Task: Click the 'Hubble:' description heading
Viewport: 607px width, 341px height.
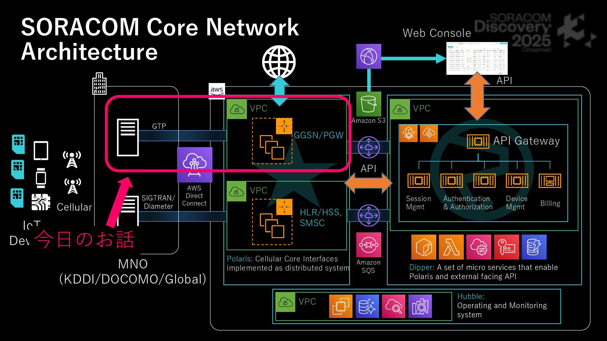Action: [x=470, y=296]
